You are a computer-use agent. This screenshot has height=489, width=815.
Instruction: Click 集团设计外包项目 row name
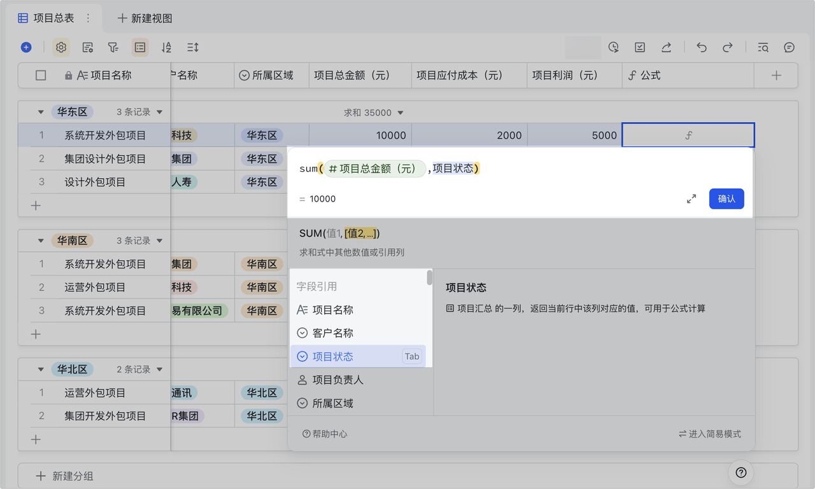(x=105, y=159)
